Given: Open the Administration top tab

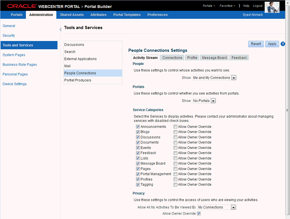Looking at the screenshot, I should point(41,15).
